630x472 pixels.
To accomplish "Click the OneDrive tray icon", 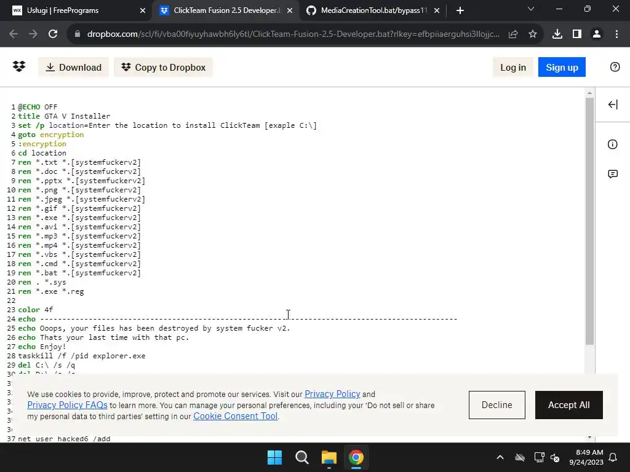I will click(519, 457).
